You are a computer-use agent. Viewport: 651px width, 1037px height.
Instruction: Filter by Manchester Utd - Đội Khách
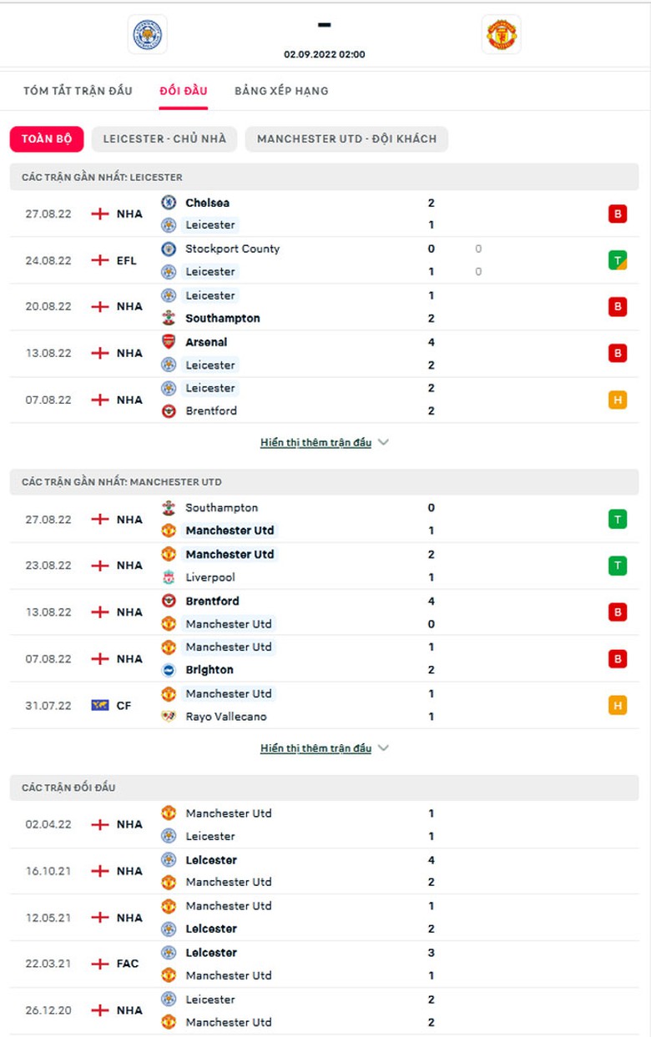pos(346,139)
